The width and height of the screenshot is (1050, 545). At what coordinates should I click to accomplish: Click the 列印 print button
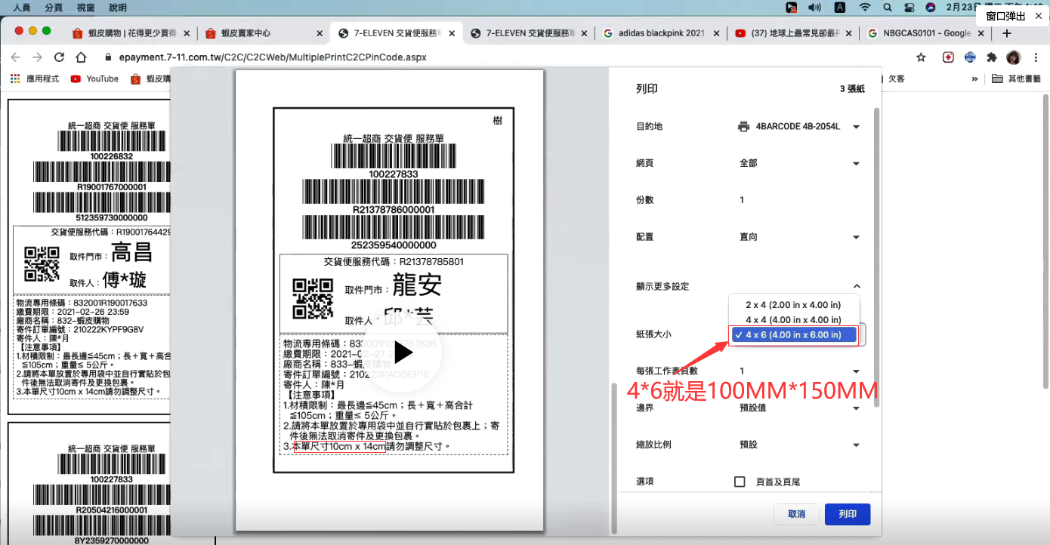[x=848, y=514]
